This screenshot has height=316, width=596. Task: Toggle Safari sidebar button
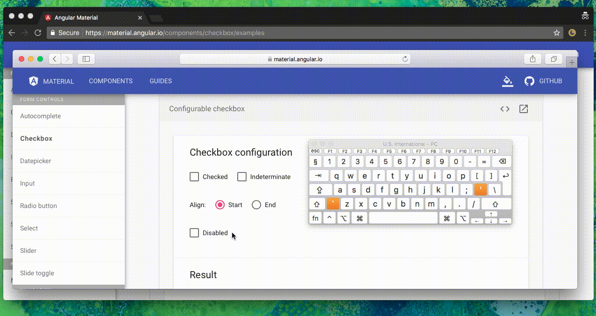point(86,59)
